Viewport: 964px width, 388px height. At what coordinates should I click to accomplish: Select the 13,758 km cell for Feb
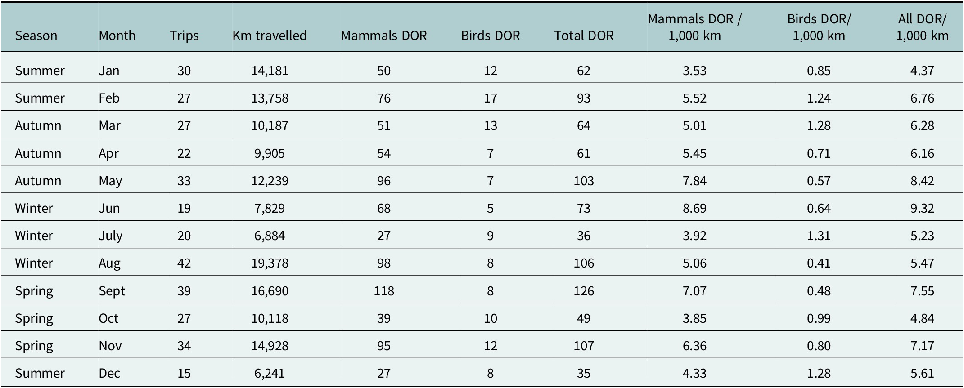(270, 98)
